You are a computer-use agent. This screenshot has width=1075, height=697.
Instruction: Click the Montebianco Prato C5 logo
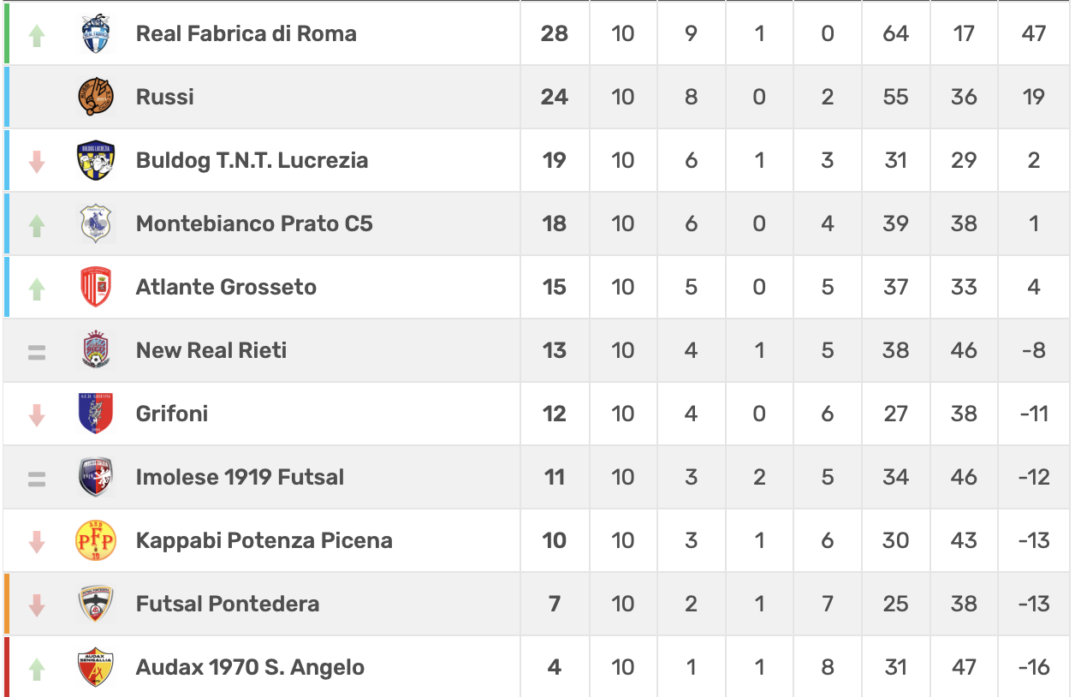coord(96,223)
